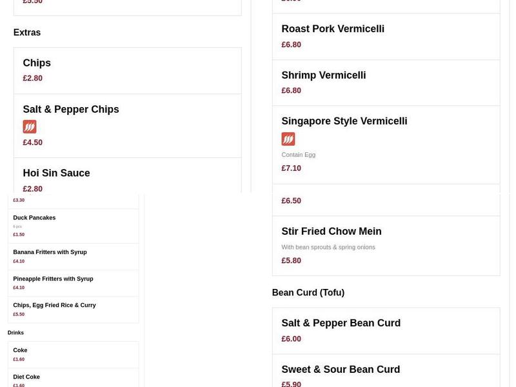Select Sweet & Sour Bean Curd
The width and height of the screenshot is (516, 387).
pyautogui.click(x=341, y=369)
